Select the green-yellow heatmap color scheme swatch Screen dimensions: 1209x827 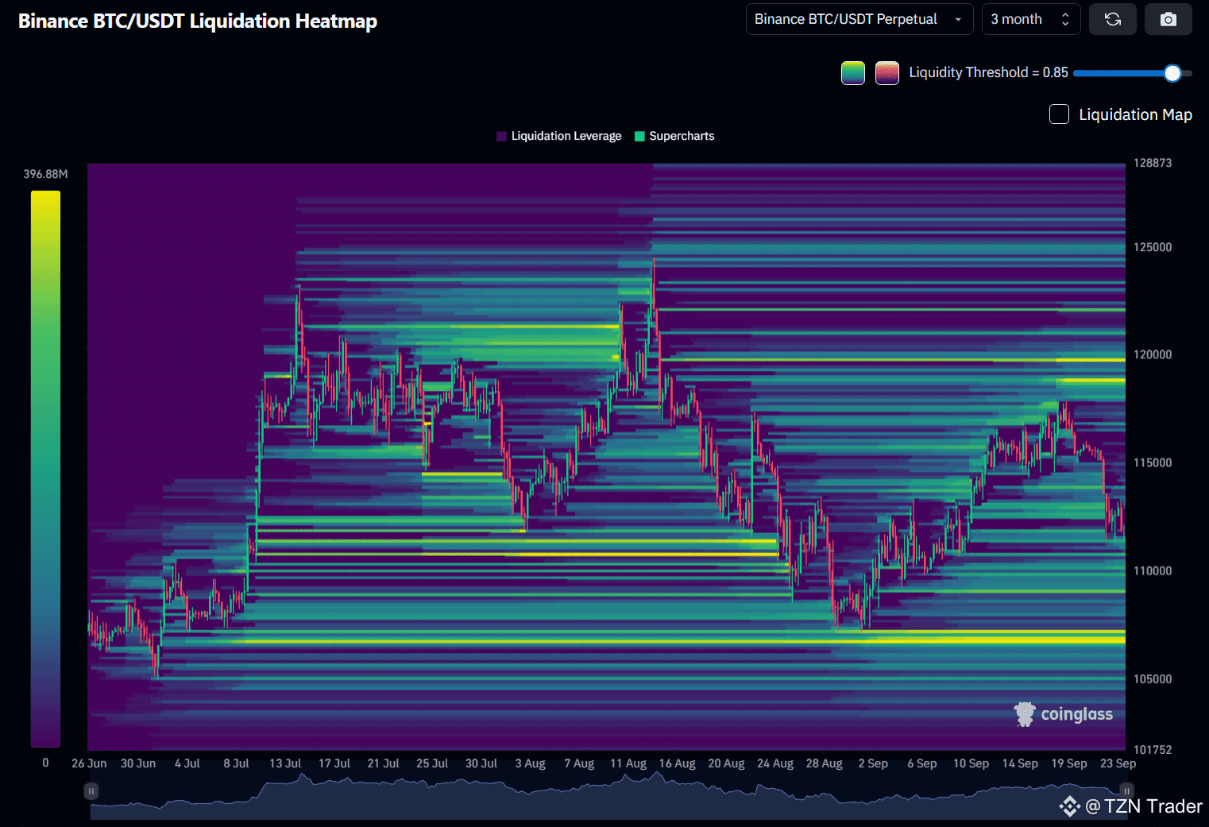coord(853,73)
